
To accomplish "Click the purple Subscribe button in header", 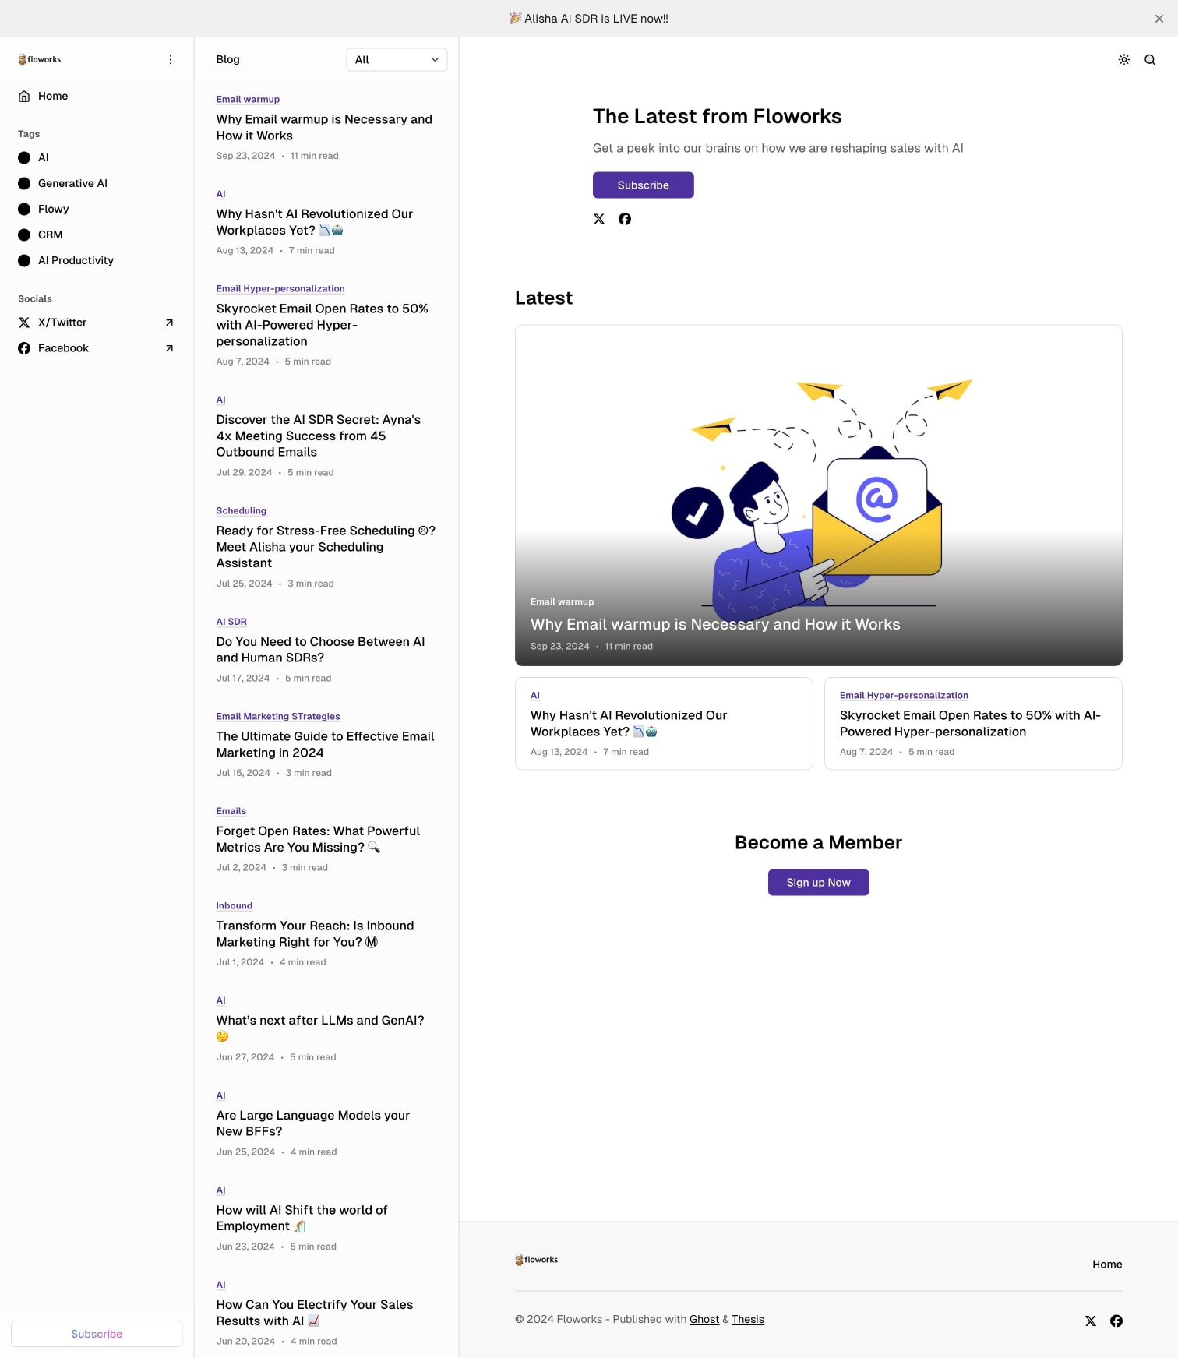I will pos(643,185).
